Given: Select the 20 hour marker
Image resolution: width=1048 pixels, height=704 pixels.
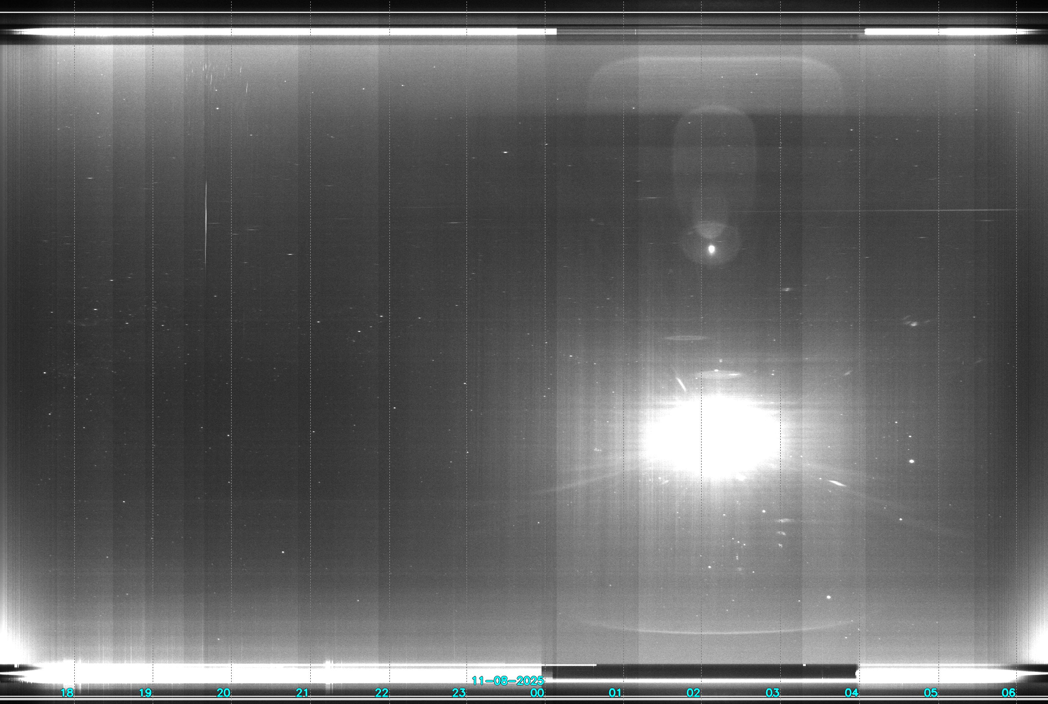Looking at the screenshot, I should pyautogui.click(x=224, y=693).
